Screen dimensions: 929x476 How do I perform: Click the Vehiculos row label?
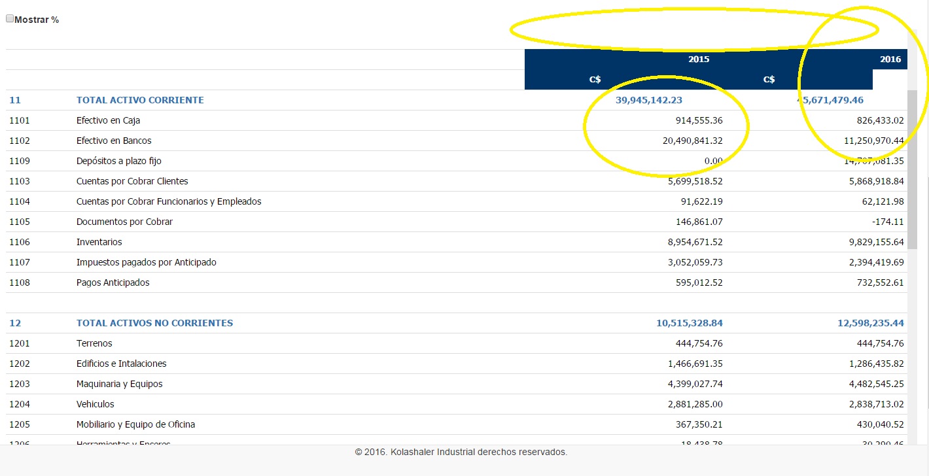pos(96,404)
